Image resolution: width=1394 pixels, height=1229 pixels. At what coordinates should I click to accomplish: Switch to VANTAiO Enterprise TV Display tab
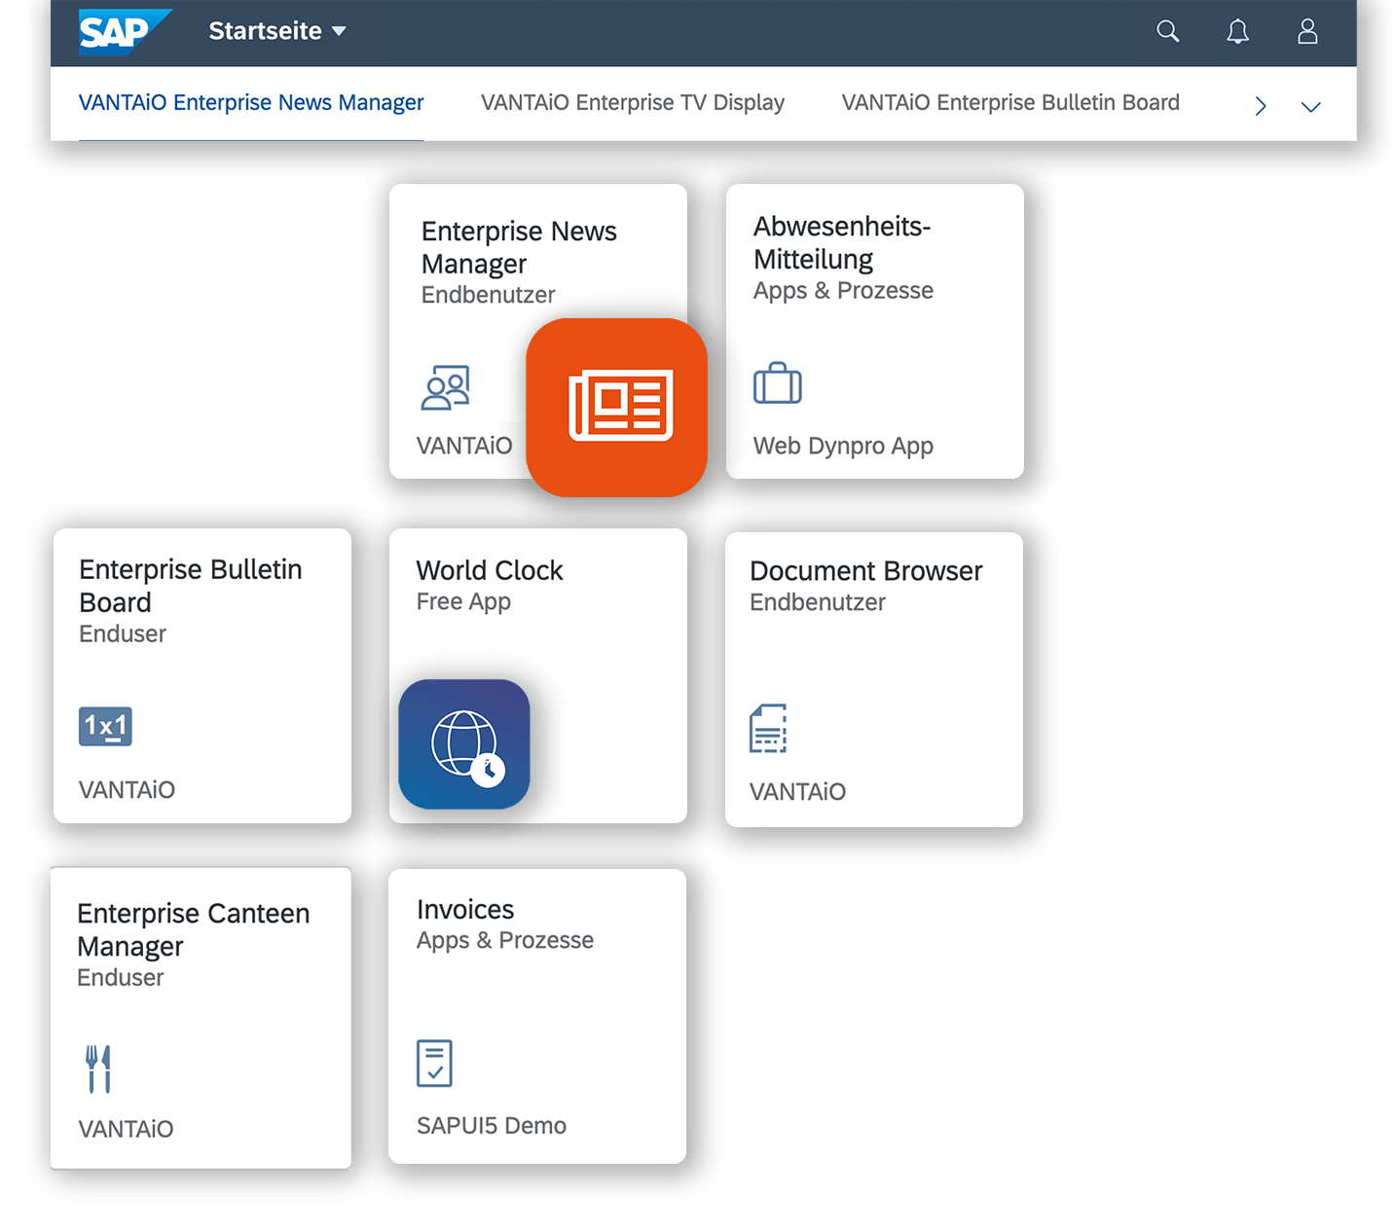pos(633,102)
